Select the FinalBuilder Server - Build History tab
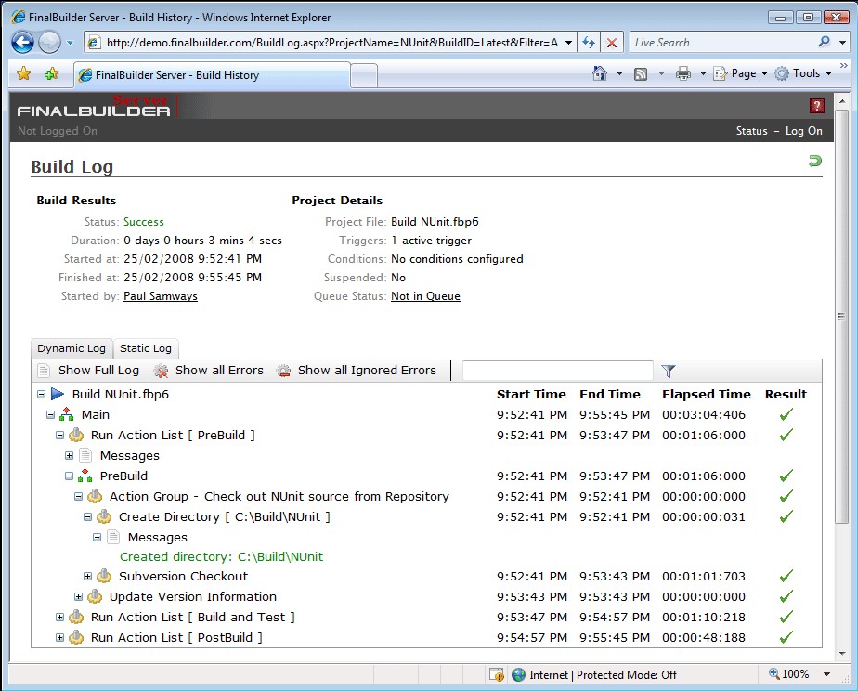858x691 pixels. [212, 75]
